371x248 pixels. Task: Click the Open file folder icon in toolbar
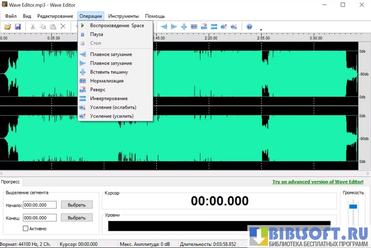tap(8, 27)
